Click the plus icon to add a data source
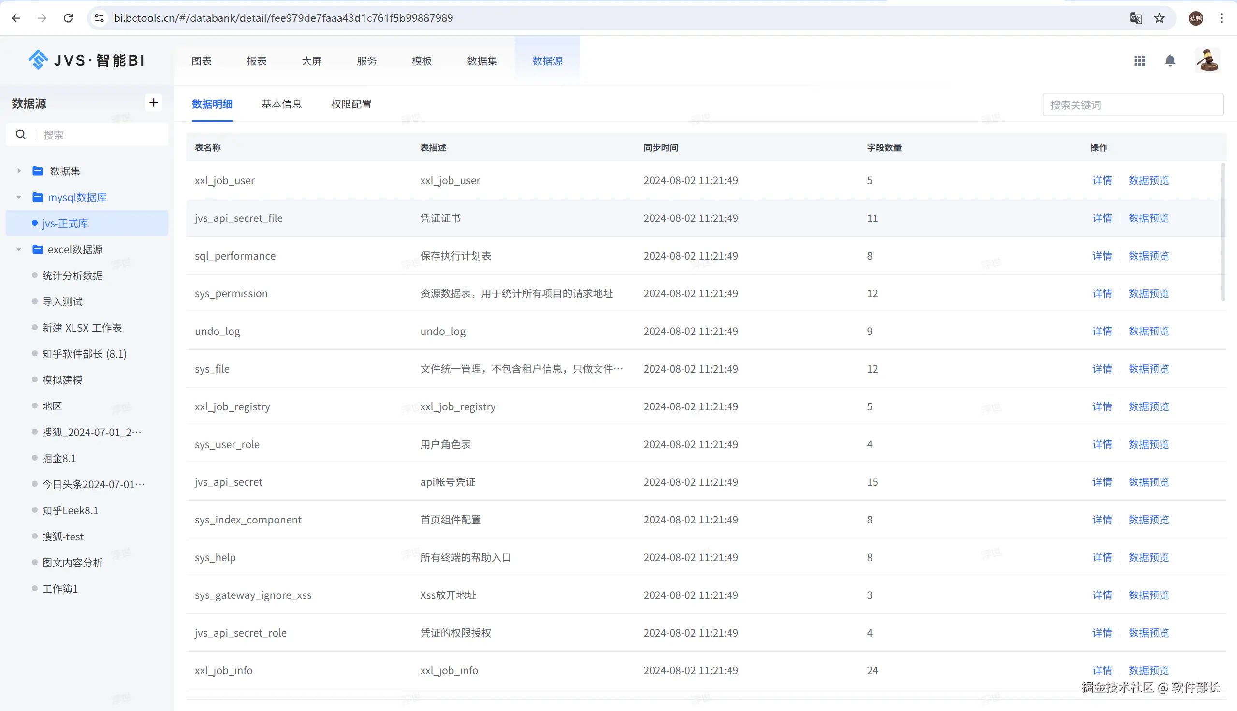This screenshot has height=711, width=1237. (x=153, y=102)
